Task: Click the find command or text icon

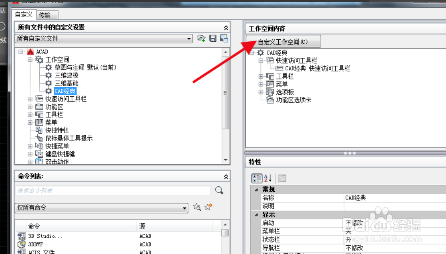Action: pyautogui.click(x=197, y=207)
